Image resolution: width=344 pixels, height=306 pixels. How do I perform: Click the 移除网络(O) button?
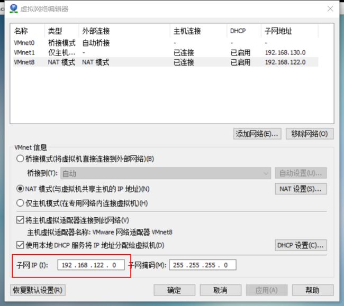click(x=310, y=134)
